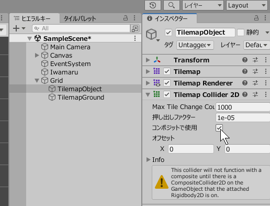Click the plus create object button
Screen dimensions: 270x206
[16, 28]
